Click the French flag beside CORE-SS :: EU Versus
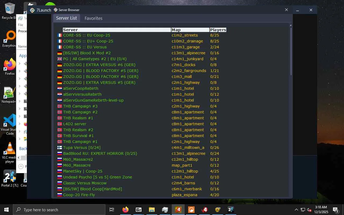Viewport: 344px width, 215px height. click(x=60, y=47)
